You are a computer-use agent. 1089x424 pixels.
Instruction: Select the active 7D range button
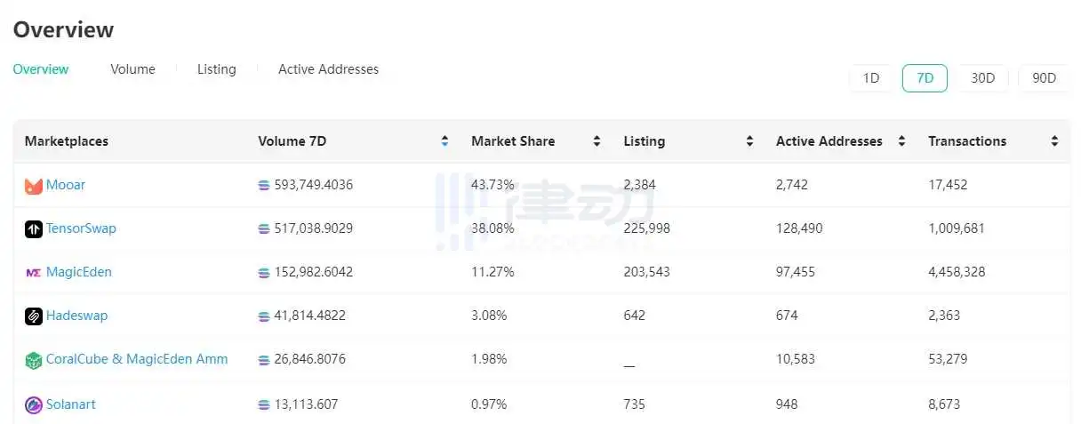(925, 78)
